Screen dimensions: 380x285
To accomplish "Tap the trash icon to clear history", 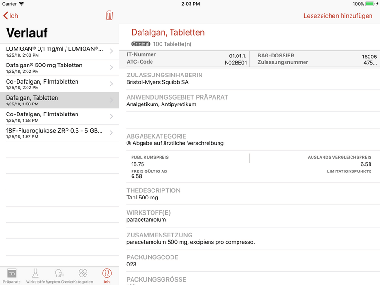I will click(109, 16).
